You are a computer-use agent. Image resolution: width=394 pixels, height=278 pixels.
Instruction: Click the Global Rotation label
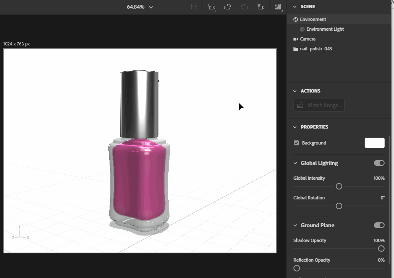pos(309,198)
